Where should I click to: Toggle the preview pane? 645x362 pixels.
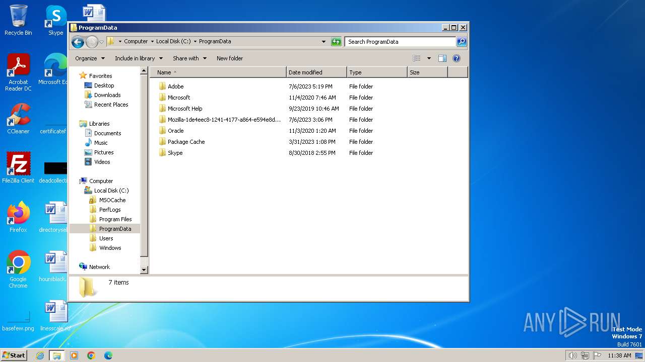click(x=442, y=58)
